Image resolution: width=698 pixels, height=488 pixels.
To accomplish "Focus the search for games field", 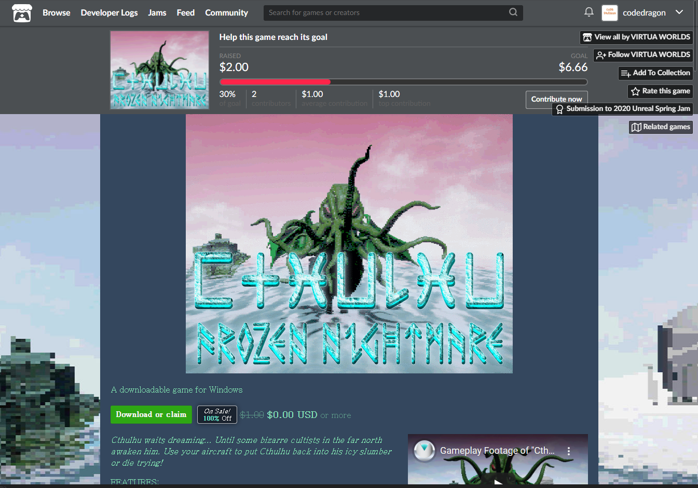I will [x=393, y=12].
